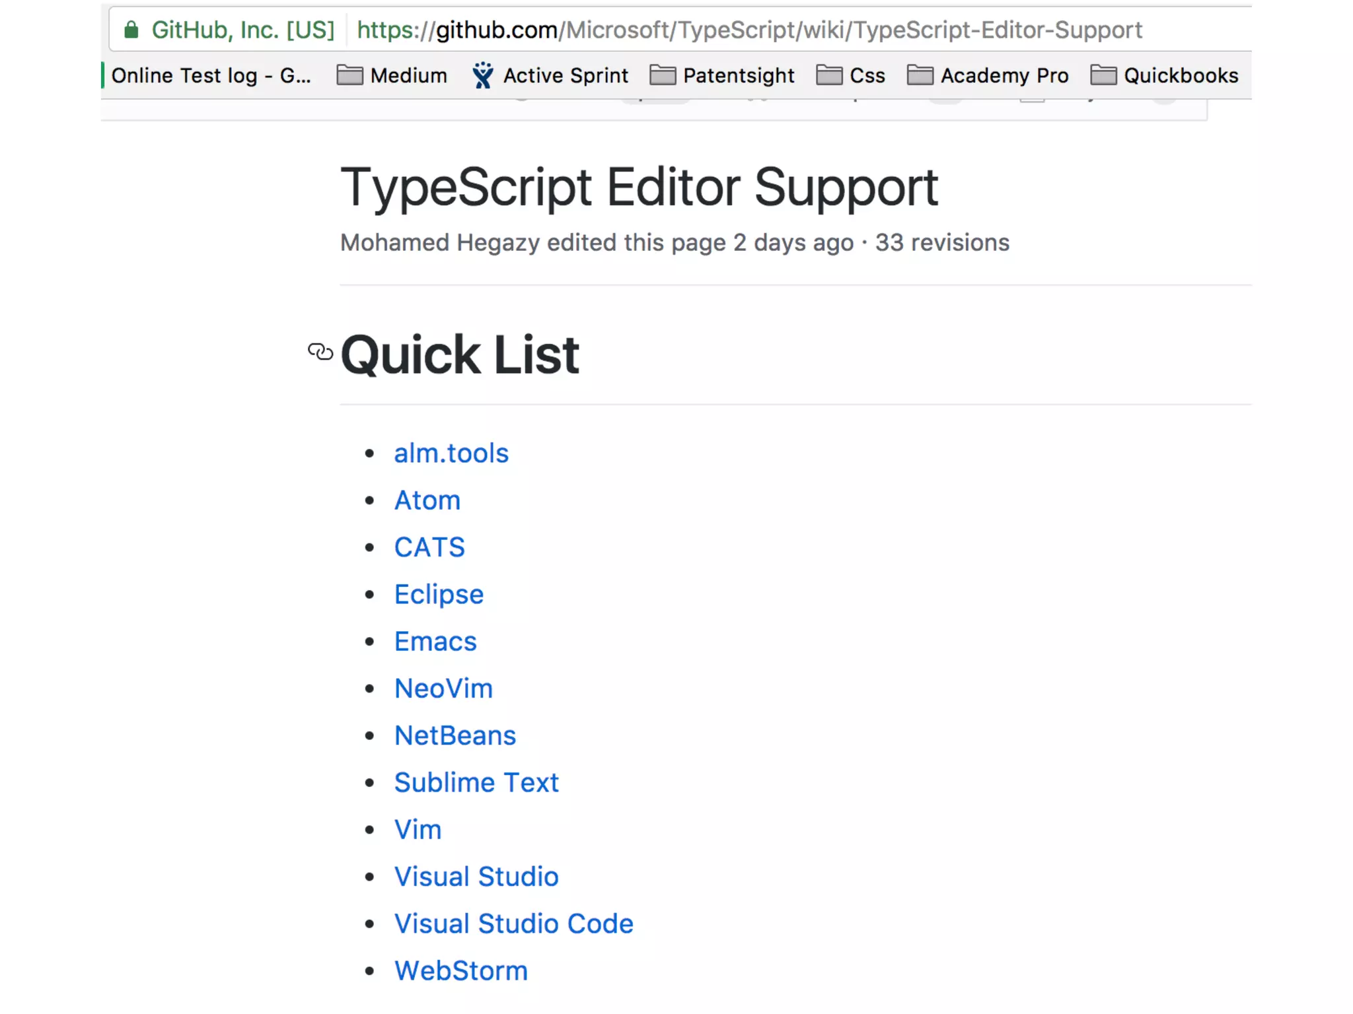Open the Atom editor link
The height and width of the screenshot is (1014, 1353).
[427, 500]
